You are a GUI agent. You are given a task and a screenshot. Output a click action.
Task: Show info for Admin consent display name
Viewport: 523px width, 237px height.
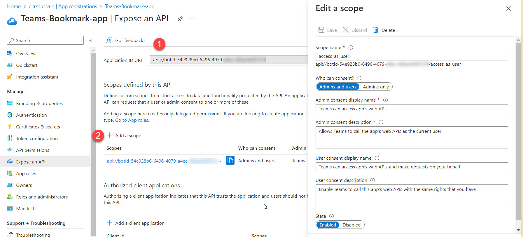[x=385, y=100]
